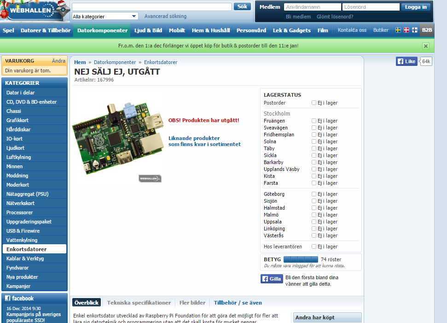Toggle the Solna stock checkbox
This screenshot has height=323, width=447.
(314, 141)
